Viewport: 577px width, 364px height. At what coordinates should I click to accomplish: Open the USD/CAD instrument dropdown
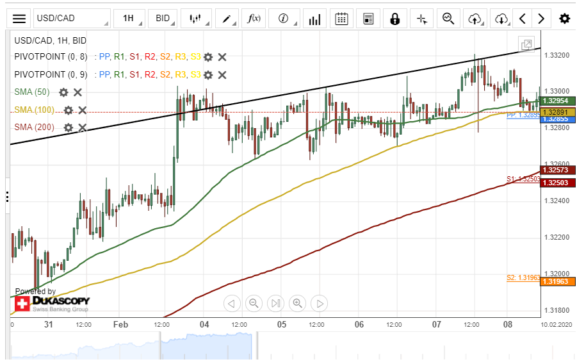coord(72,19)
